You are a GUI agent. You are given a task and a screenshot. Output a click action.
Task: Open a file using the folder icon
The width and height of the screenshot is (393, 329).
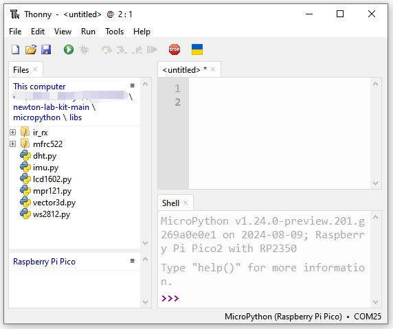31,49
